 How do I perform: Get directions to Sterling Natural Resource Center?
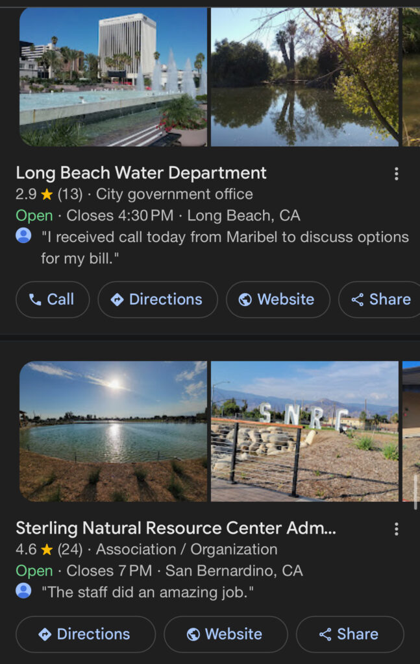(86, 634)
